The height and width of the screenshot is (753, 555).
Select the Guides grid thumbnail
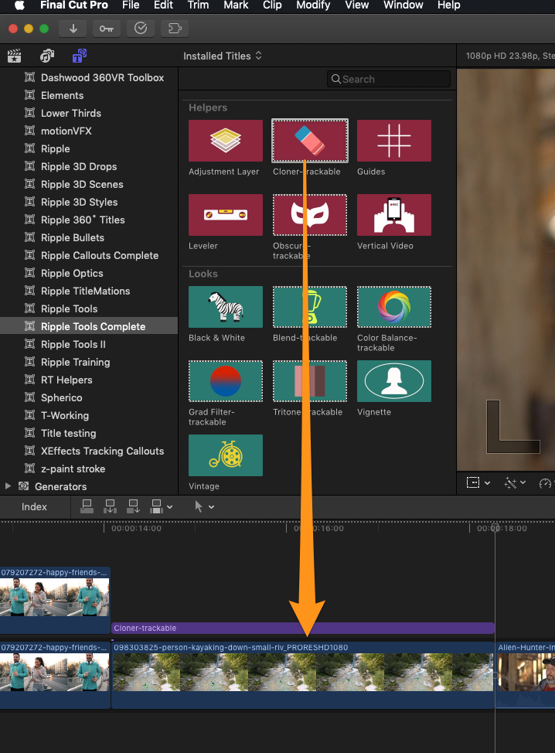click(x=394, y=140)
